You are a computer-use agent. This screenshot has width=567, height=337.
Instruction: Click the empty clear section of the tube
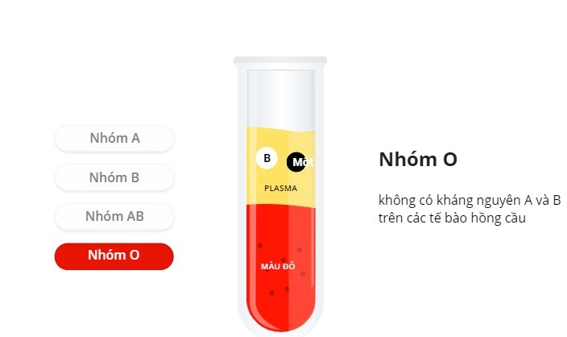(281, 98)
